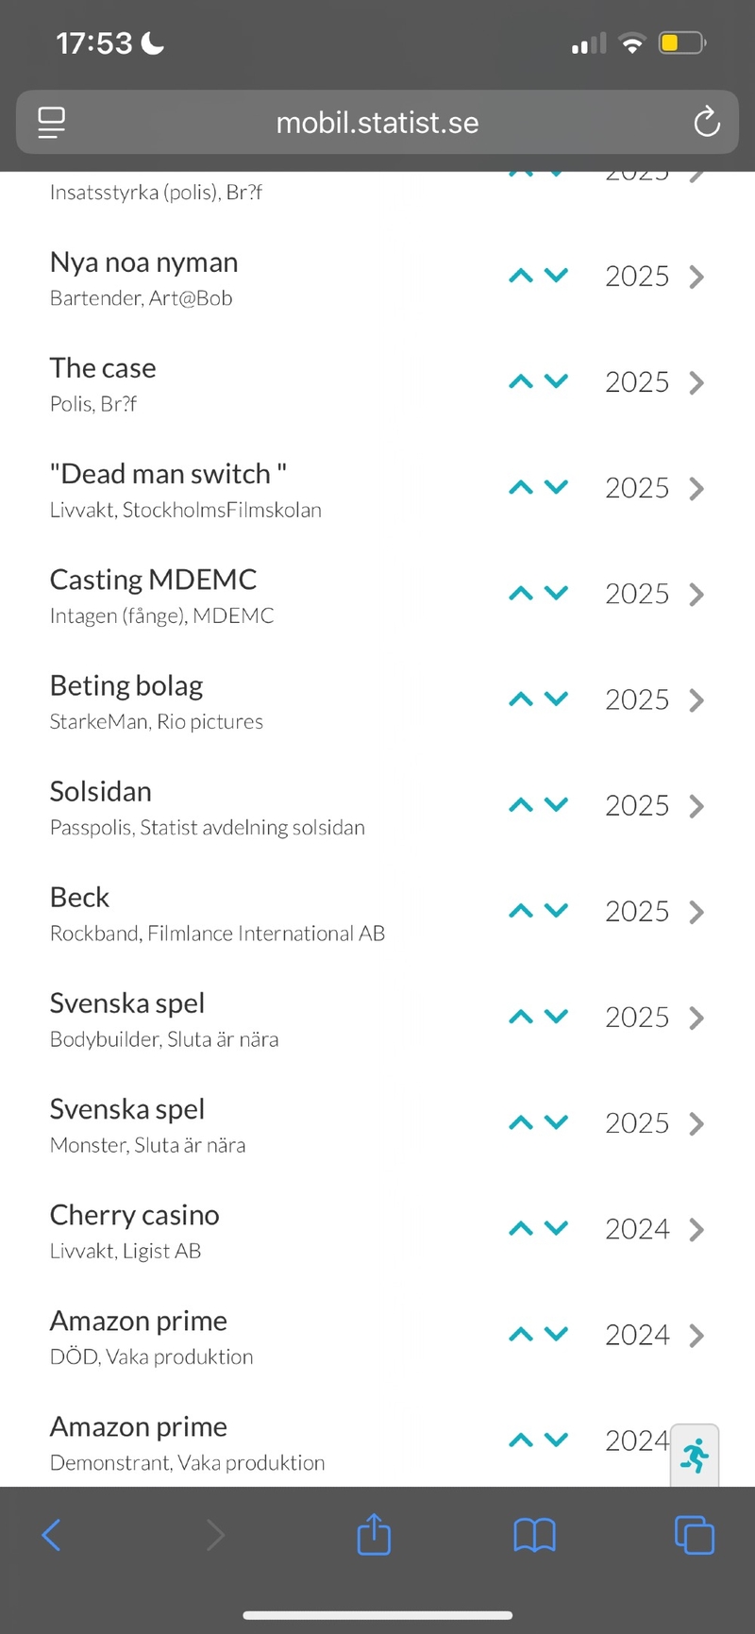This screenshot has height=1634, width=755.
Task: Move Solsidan entry up one position
Action: pos(521,805)
